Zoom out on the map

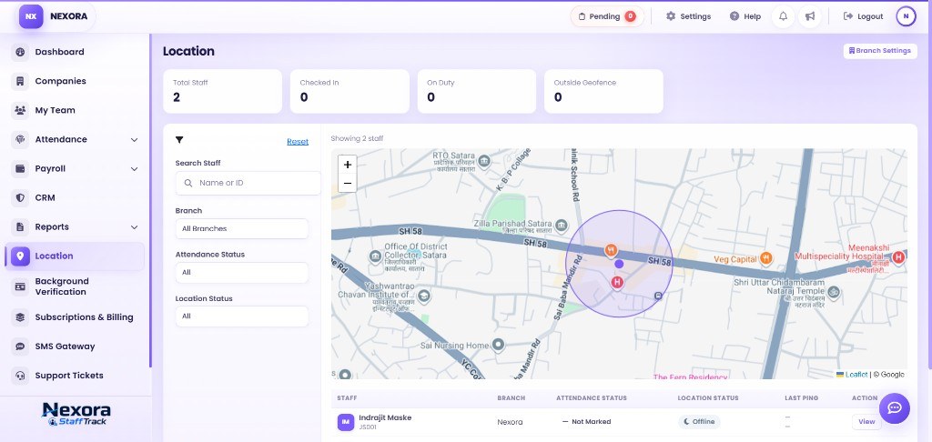coord(347,183)
